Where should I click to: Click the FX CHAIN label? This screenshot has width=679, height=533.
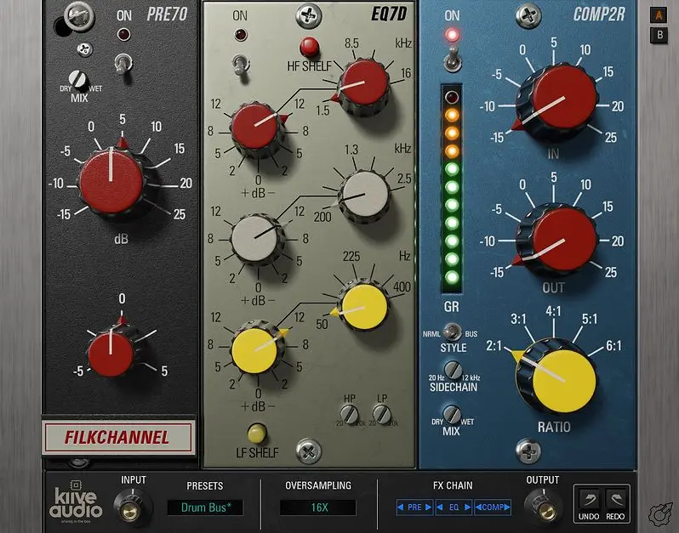tap(453, 485)
